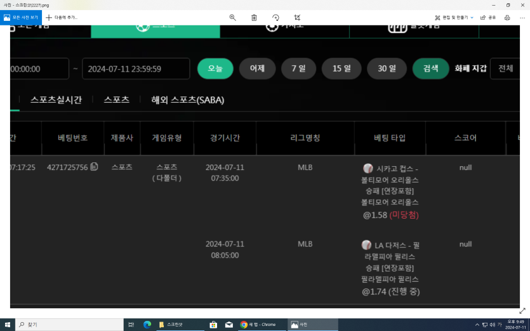Screen dimensions: 530x331
Task: Click the zoom magnifier icon in Photos toolbar
Action: [x=232, y=18]
